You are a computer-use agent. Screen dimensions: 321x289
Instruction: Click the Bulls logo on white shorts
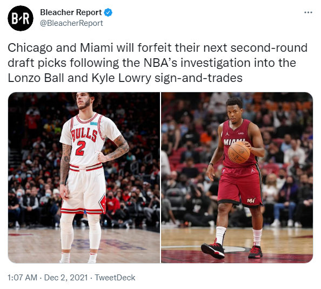(102, 203)
